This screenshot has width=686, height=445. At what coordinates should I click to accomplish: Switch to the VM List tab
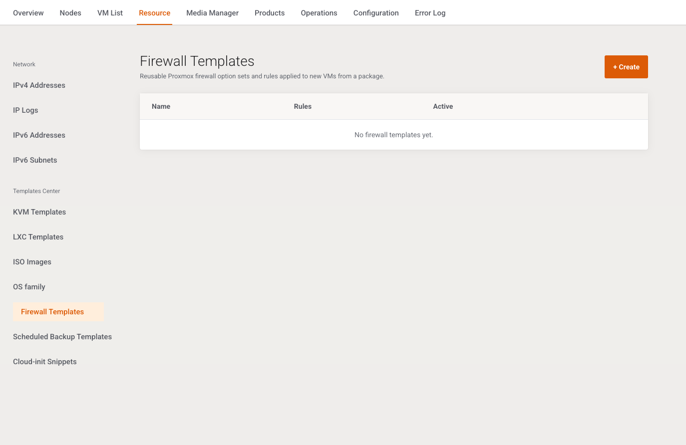[110, 13]
